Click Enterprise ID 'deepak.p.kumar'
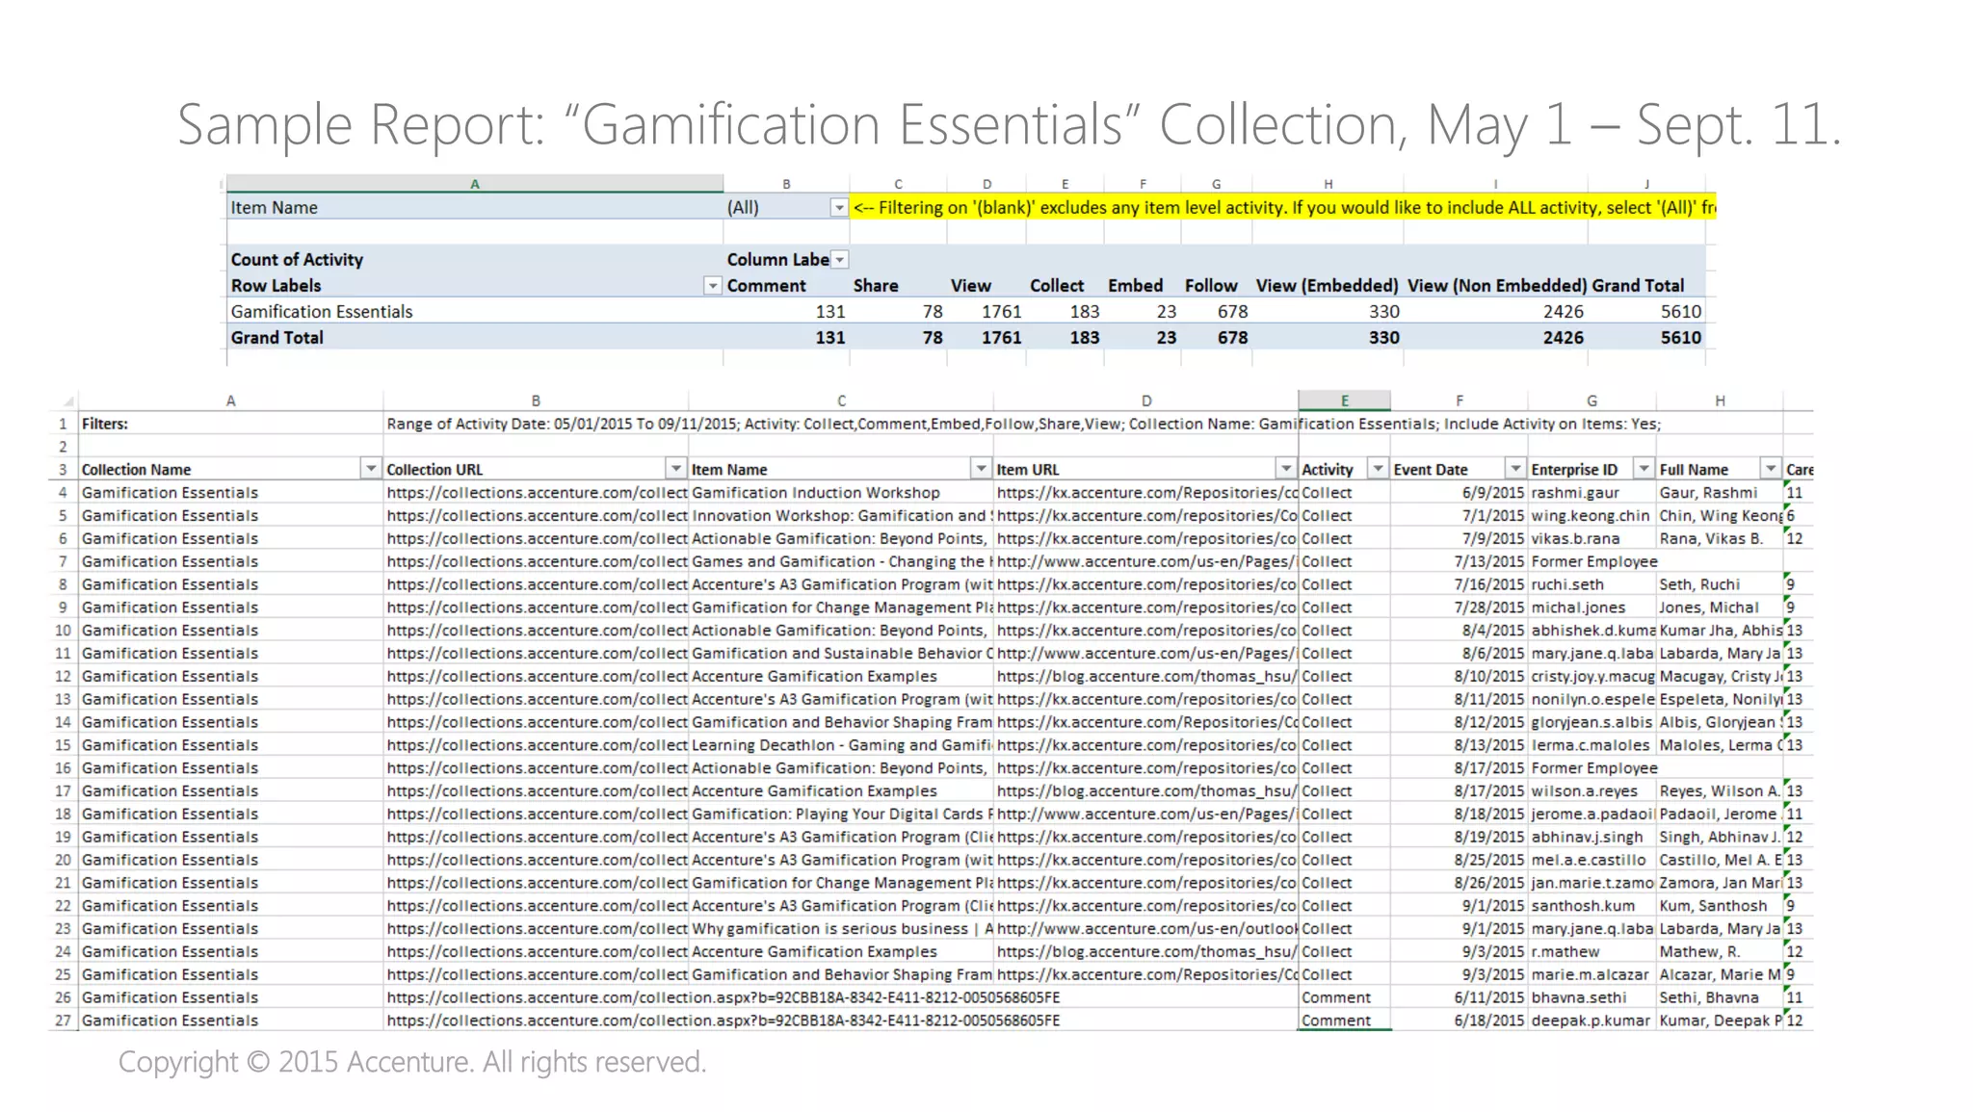 1591,1021
